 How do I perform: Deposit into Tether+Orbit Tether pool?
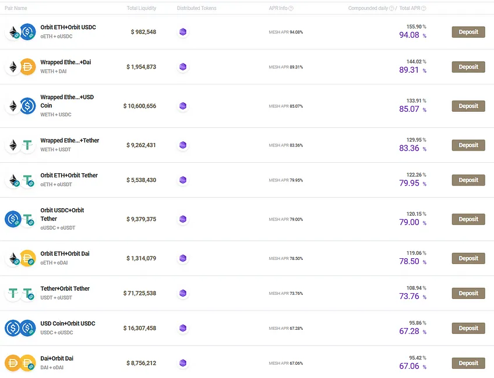click(468, 293)
